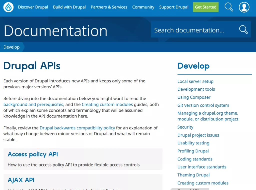Follow background and prerequisites link
This screenshot has height=190, width=256.
33,104
